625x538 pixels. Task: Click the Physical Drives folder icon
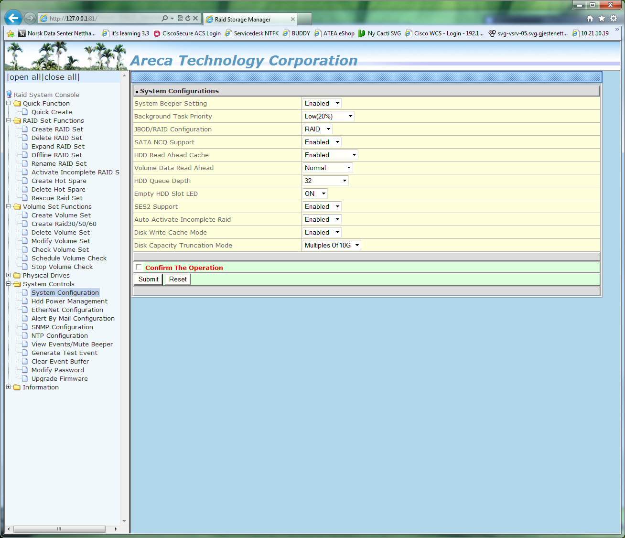17,275
